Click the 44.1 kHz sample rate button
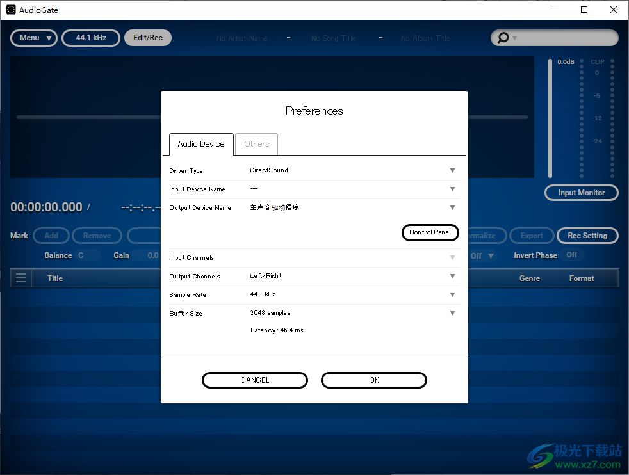The height and width of the screenshot is (475, 629). [x=91, y=38]
